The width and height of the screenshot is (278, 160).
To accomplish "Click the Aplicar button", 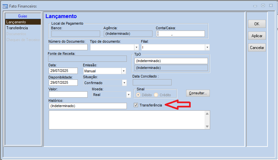I will 257,36.
